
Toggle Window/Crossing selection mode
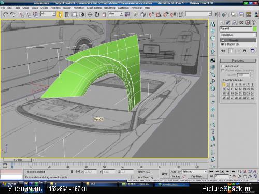[x=81, y=14]
